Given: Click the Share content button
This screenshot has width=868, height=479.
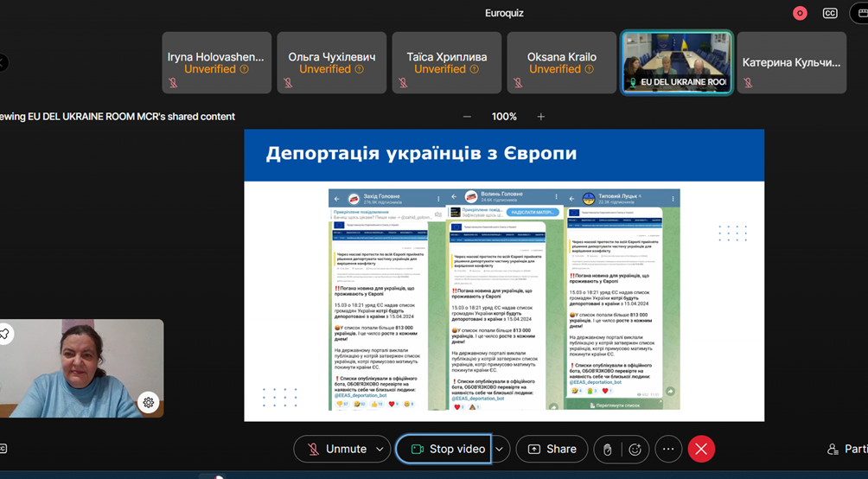Looking at the screenshot, I should pyautogui.click(x=552, y=449).
